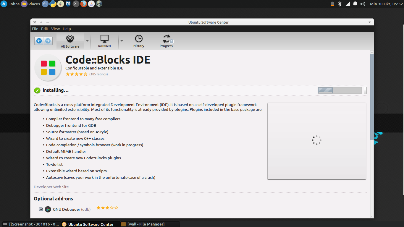404x227 pixels.
Task: Open the File menu
Action: [x=35, y=29]
